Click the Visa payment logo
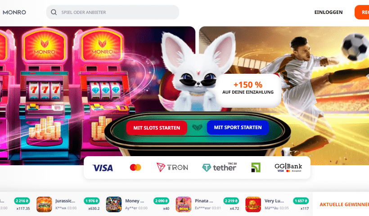 [x=103, y=168]
